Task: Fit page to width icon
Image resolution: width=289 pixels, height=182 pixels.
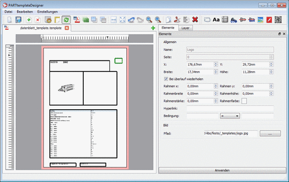Action: tap(114, 20)
